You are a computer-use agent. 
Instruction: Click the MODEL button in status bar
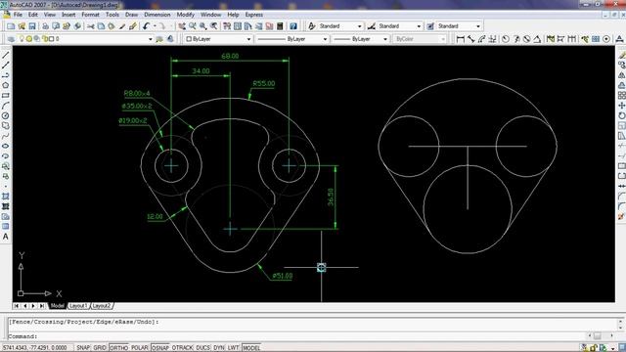pos(251,348)
